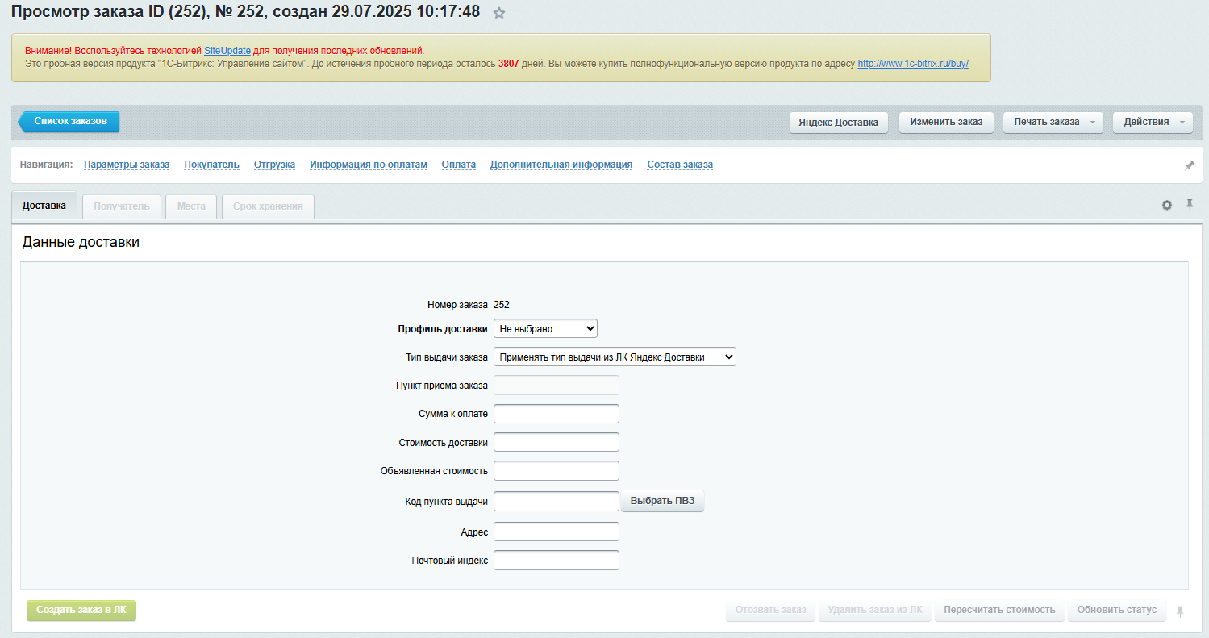This screenshot has width=1209, height=638.
Task: Open the Срок хранения tab
Action: coord(268,206)
